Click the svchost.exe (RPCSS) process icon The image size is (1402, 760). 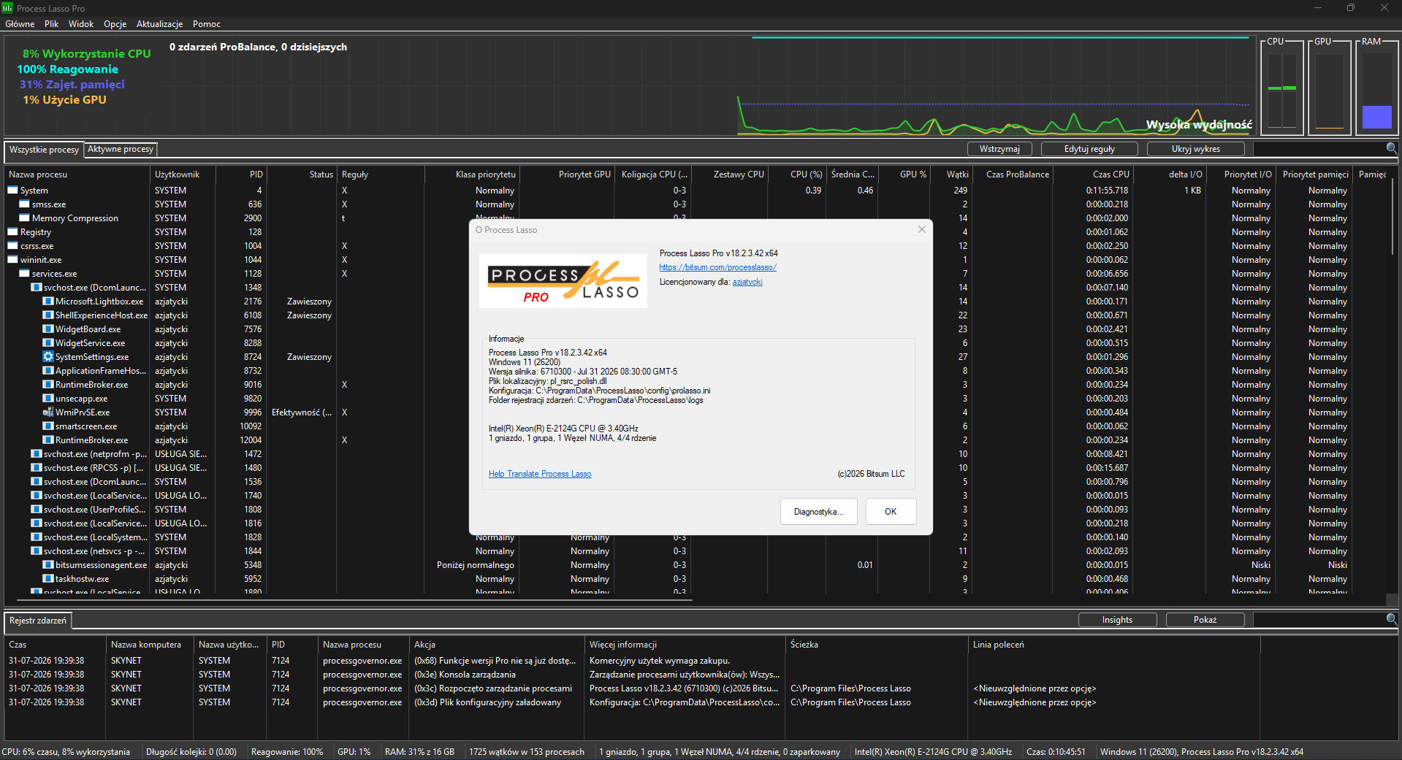[x=37, y=468]
